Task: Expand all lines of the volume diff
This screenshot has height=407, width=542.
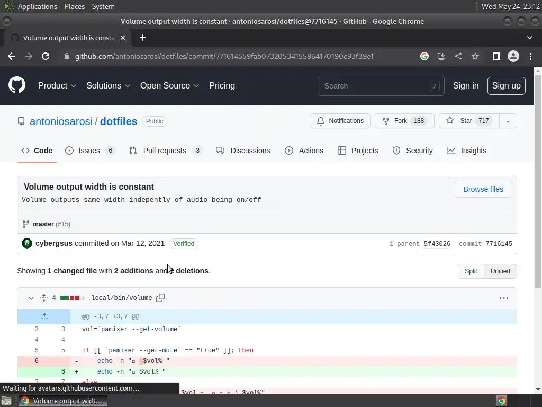Action: (43, 298)
